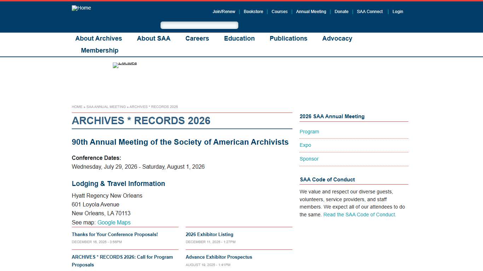Open the Google Maps hotel location link
Screen dimensions: 483x271
tap(114, 222)
